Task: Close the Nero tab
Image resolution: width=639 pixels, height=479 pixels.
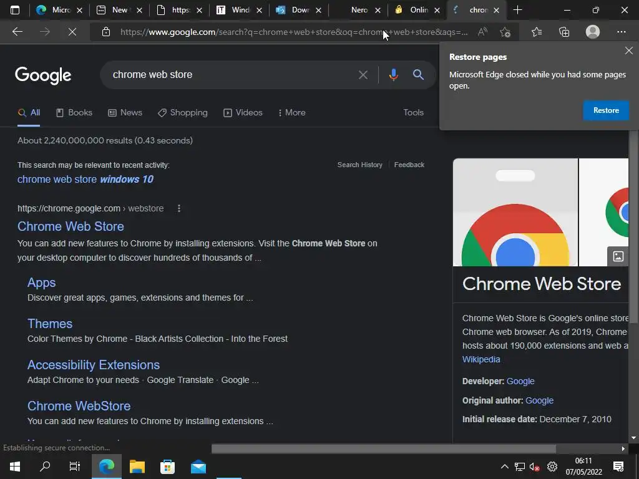Action: point(378,10)
